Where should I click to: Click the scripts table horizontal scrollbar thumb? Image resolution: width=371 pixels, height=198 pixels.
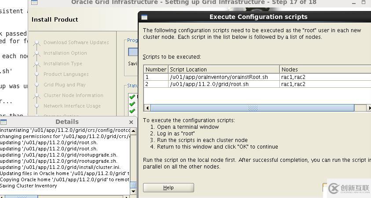tap(253, 108)
